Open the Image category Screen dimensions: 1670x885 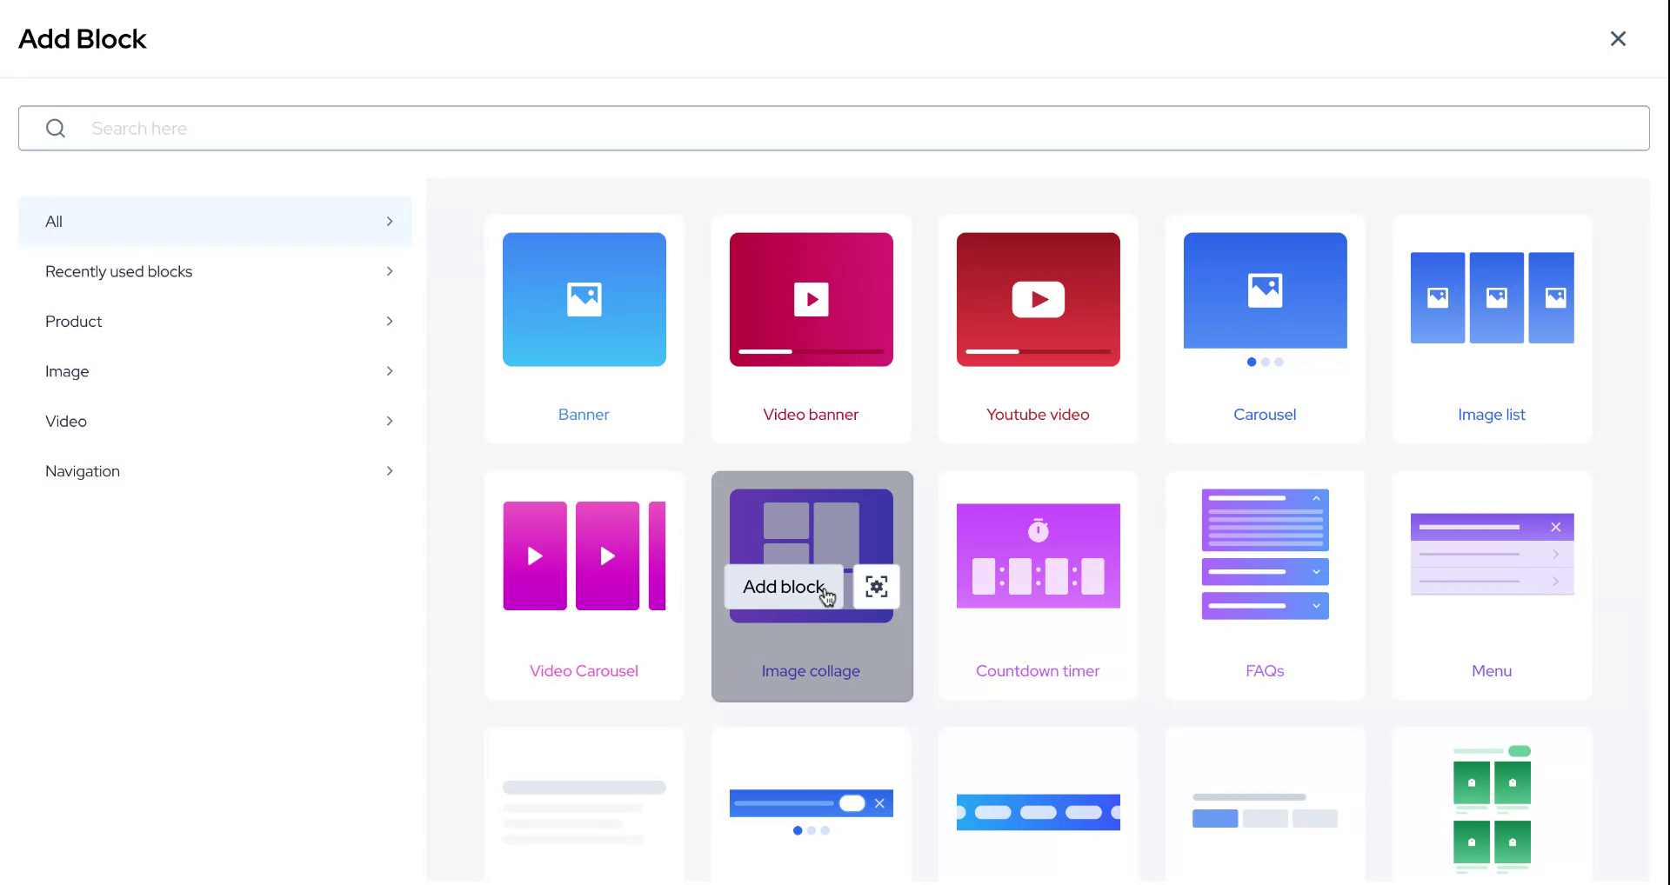(x=215, y=371)
